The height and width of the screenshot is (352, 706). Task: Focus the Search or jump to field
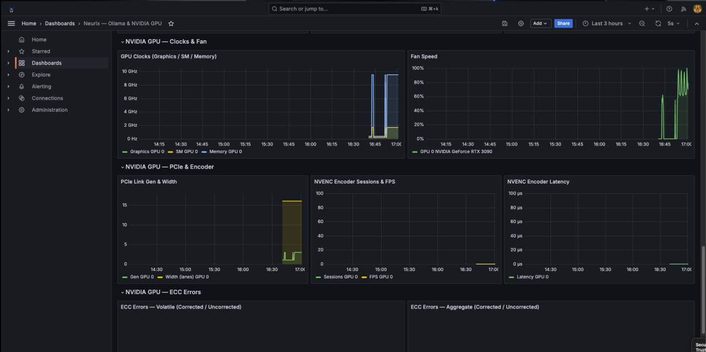pos(355,9)
